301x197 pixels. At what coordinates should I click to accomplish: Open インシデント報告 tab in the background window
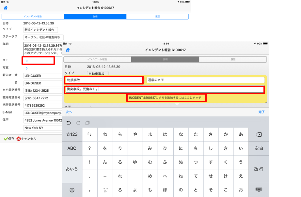33,16
